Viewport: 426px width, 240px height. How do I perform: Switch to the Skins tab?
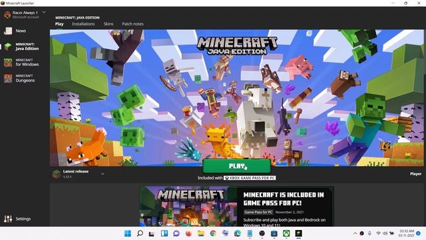coord(108,24)
